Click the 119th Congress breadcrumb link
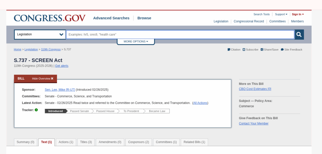The height and width of the screenshot is (154, 322). (x=51, y=49)
